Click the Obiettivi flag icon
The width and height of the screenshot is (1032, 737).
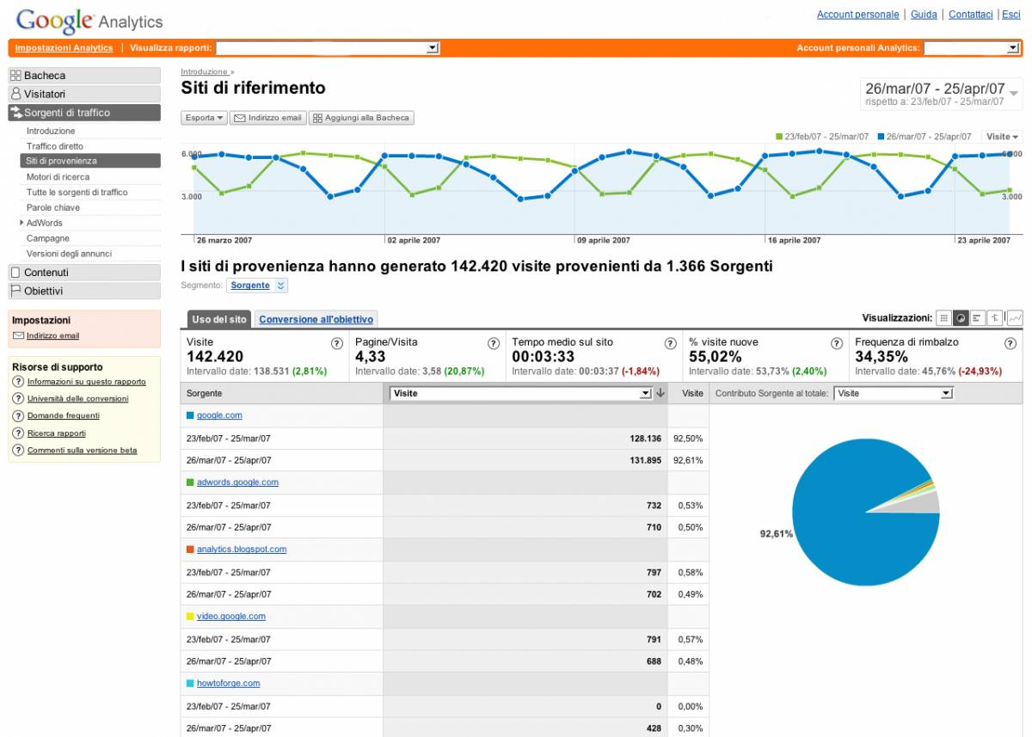15,291
